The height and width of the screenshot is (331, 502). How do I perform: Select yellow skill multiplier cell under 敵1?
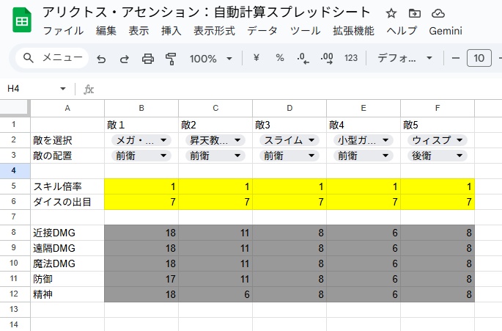[x=141, y=186]
